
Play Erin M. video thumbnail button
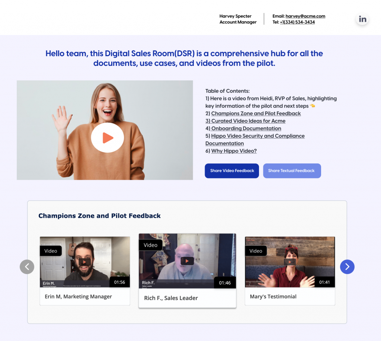point(84,262)
